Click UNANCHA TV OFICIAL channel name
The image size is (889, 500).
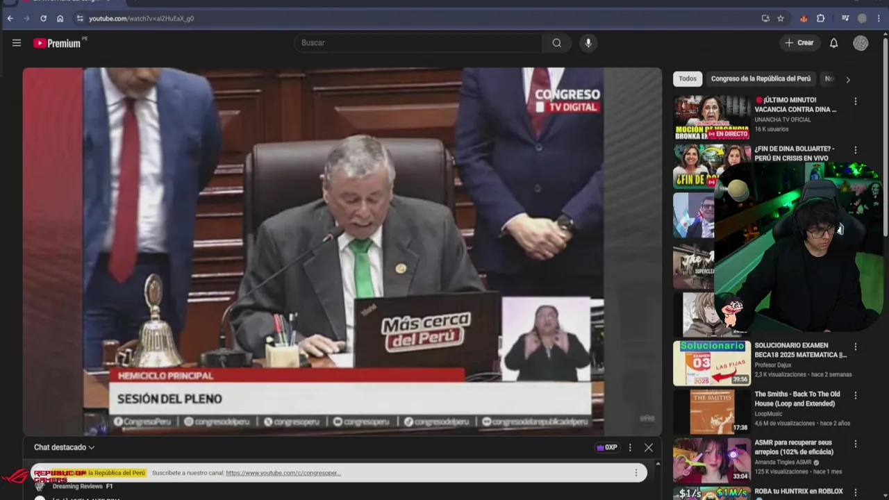783,119
